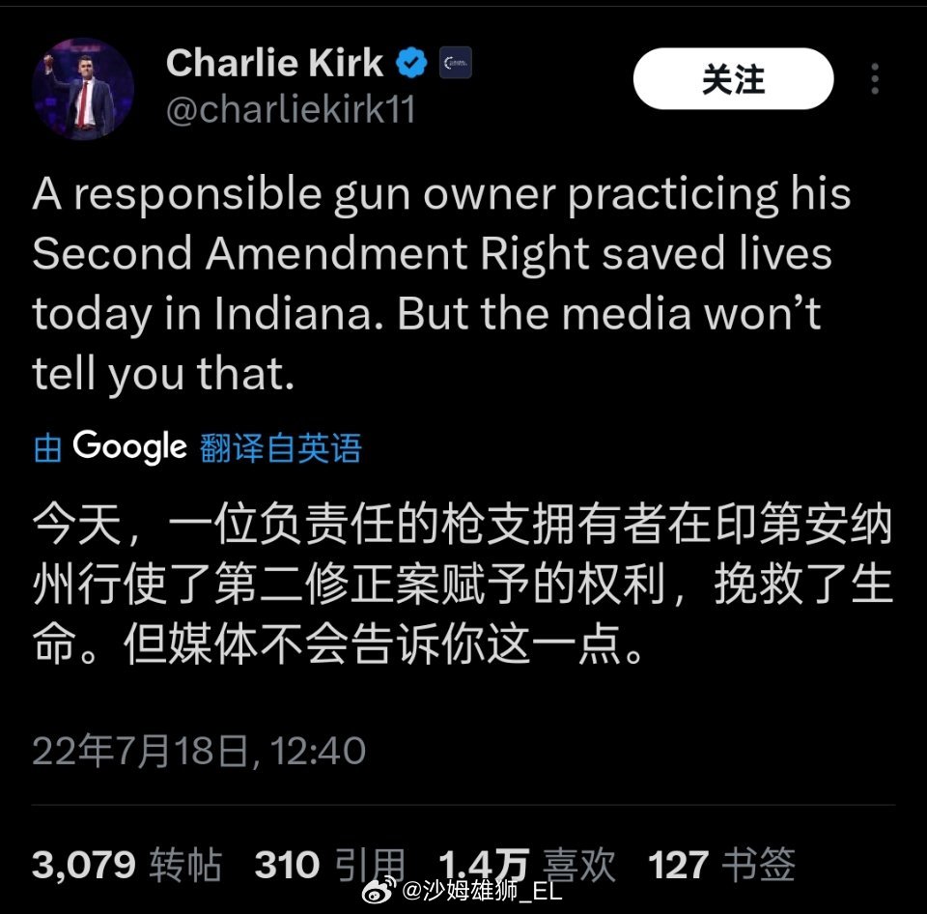Viewport: 927px width, 914px height.
Task: View the 3,079 转帖 reposts list
Action: point(127,865)
